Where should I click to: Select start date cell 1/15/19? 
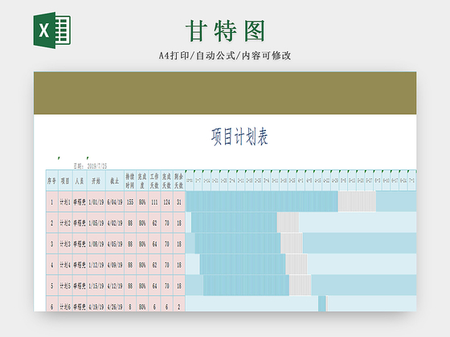click(x=96, y=286)
